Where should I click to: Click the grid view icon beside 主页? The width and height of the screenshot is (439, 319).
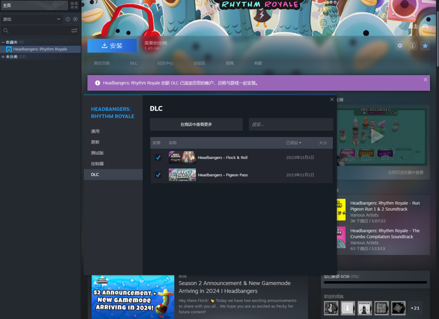[x=74, y=5]
